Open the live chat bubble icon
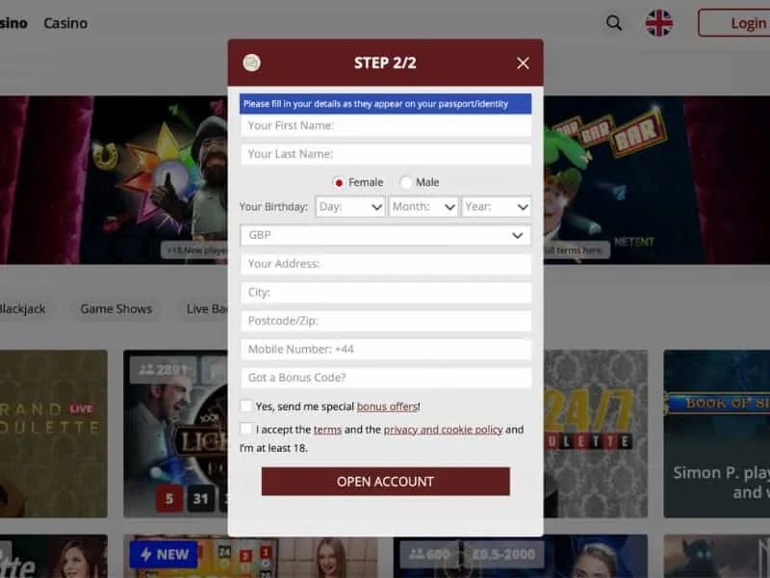Image resolution: width=770 pixels, height=578 pixels. point(251,63)
